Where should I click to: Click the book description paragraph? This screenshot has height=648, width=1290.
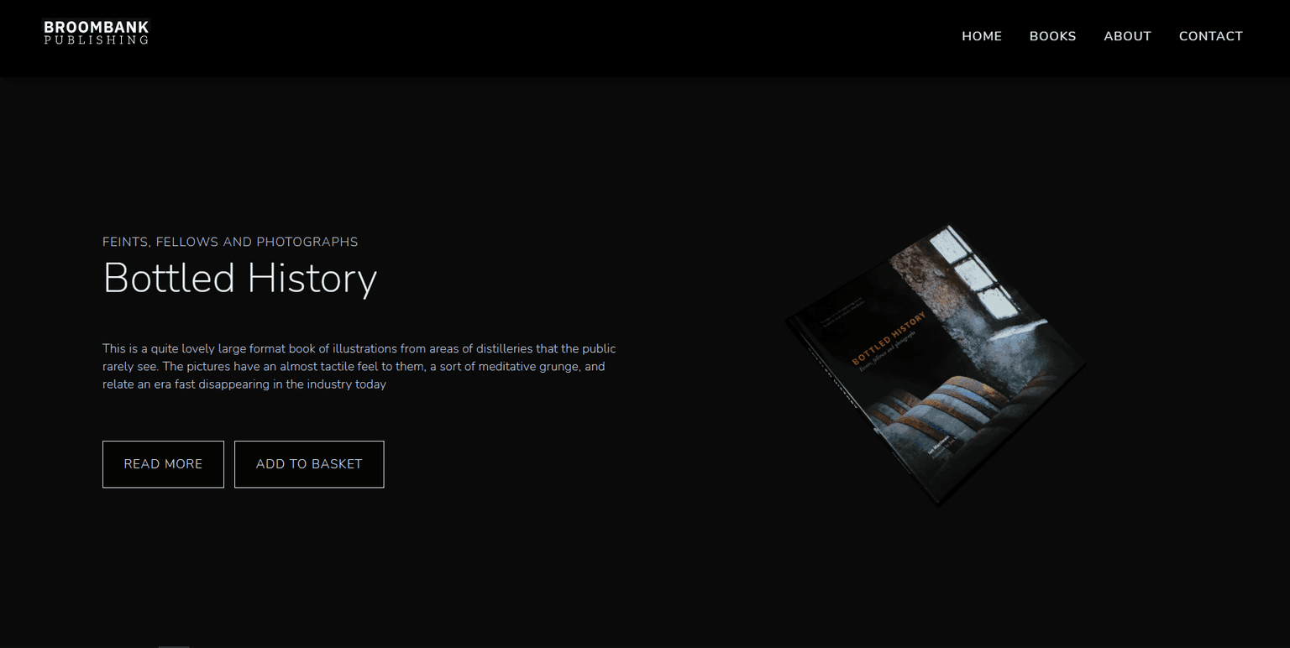point(359,366)
